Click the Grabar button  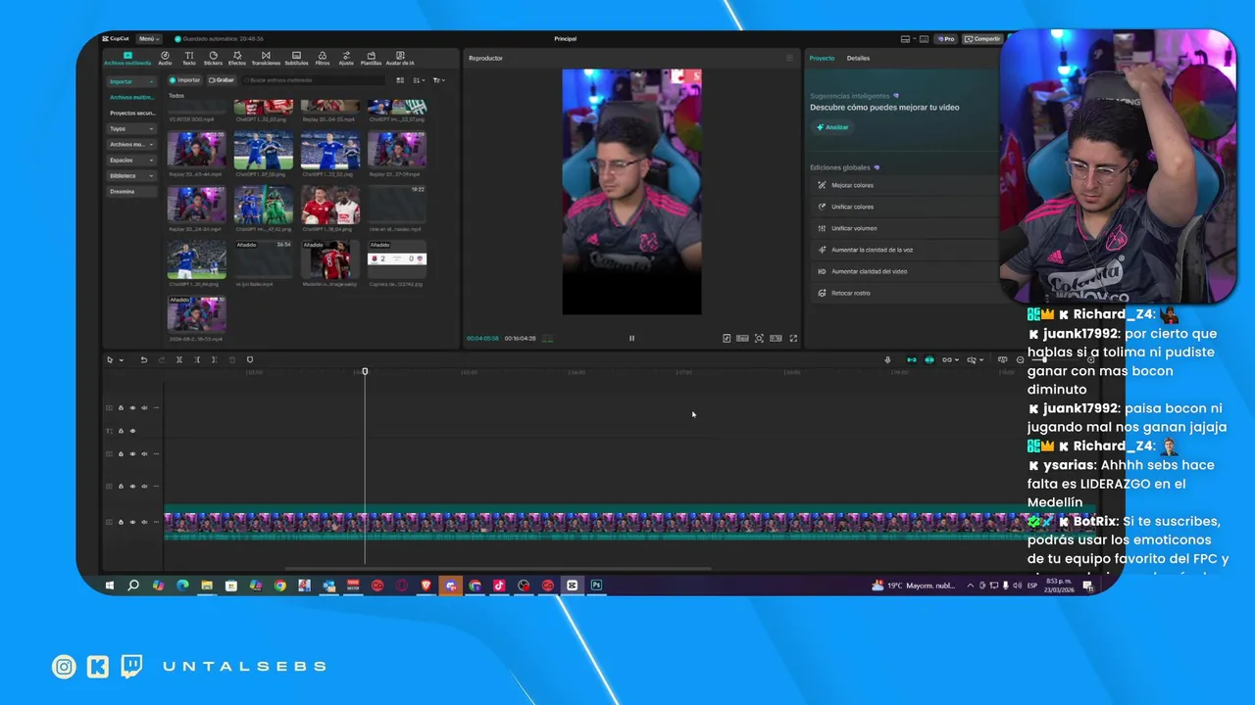tap(222, 80)
